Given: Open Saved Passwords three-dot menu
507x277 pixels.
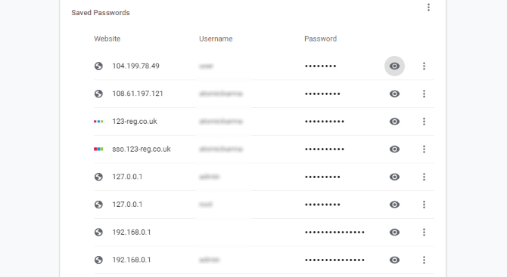Looking at the screenshot, I should [428, 8].
